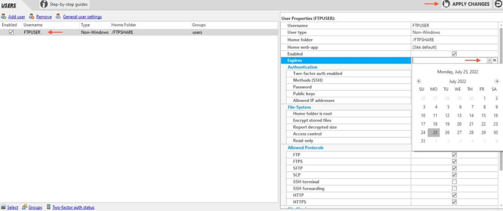The image size is (503, 211).
Task: Go to the previous month in calendar
Action: click(x=419, y=81)
